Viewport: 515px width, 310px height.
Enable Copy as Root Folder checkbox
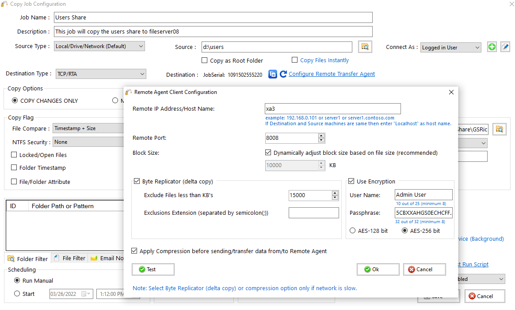(204, 60)
